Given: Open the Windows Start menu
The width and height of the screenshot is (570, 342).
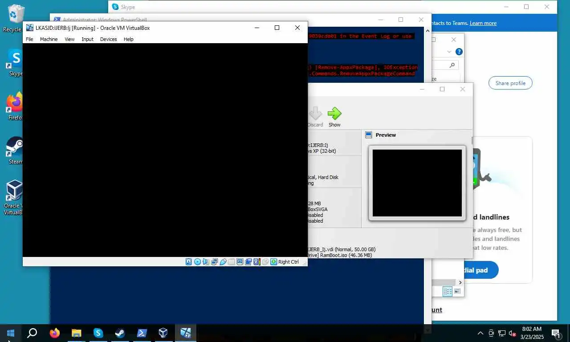Looking at the screenshot, I should (x=11, y=333).
